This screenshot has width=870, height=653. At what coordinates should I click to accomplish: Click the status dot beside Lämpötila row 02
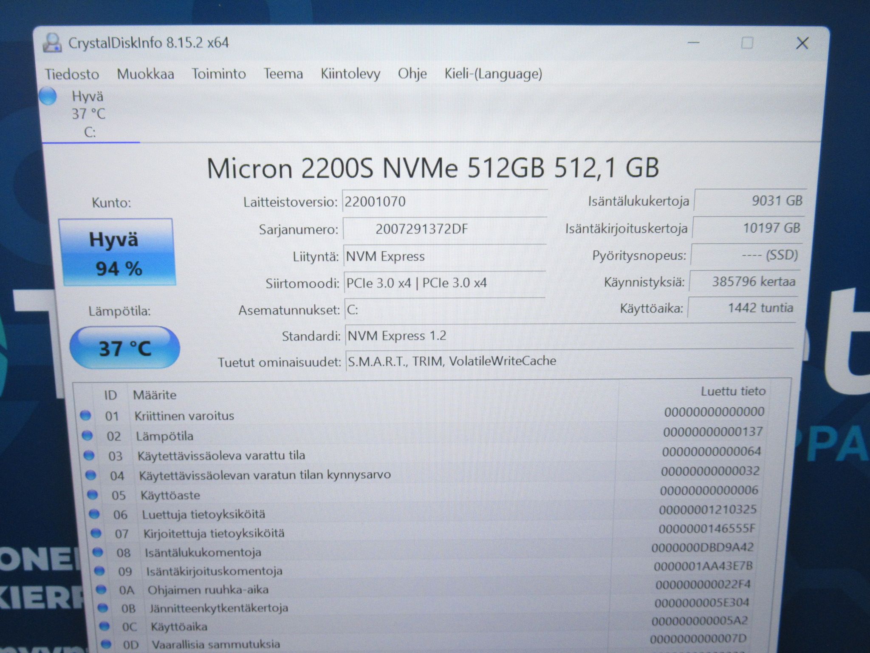click(87, 435)
